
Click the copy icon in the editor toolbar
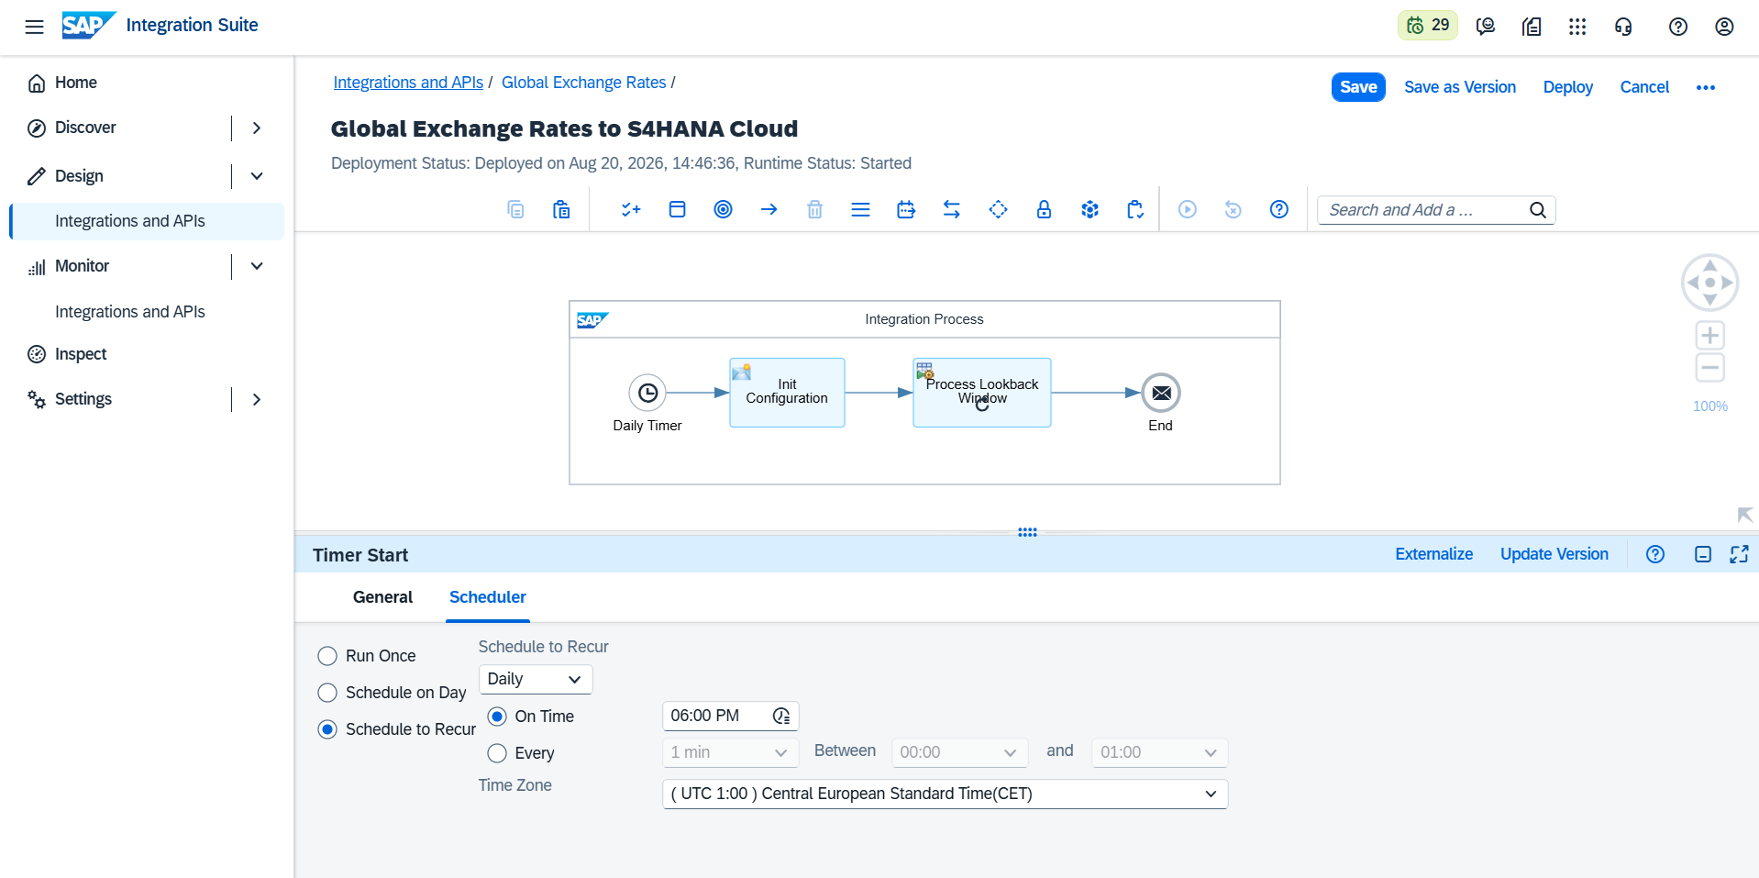coord(516,210)
